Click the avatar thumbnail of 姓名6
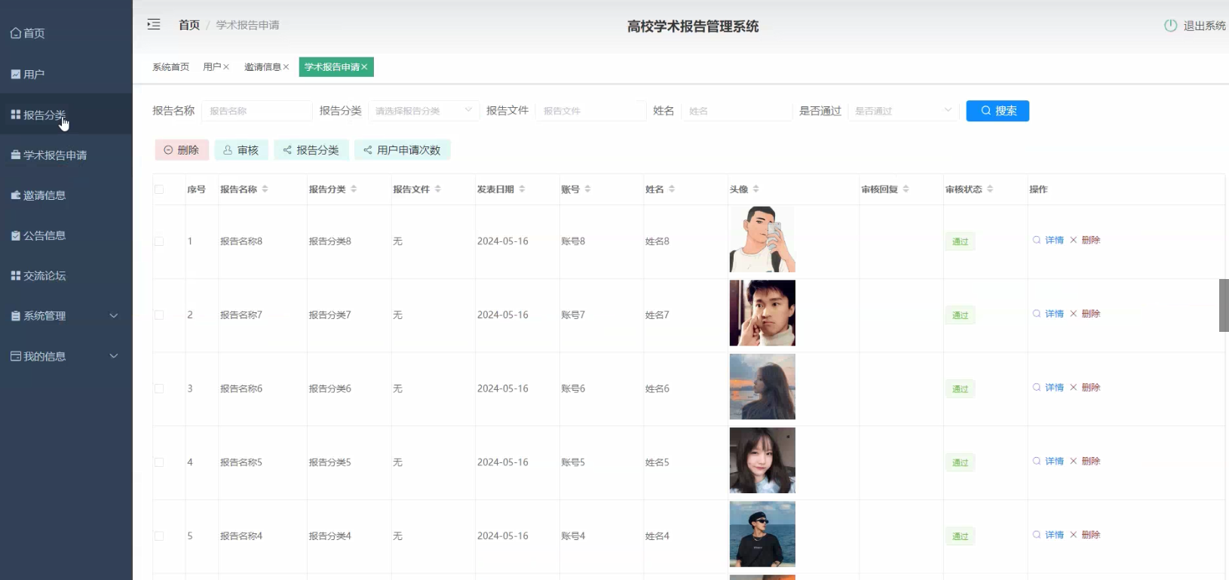The image size is (1229, 580). click(762, 387)
